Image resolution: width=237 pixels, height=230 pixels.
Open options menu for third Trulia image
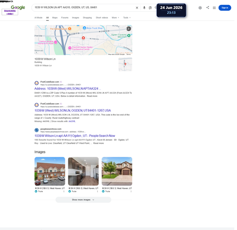131,192
